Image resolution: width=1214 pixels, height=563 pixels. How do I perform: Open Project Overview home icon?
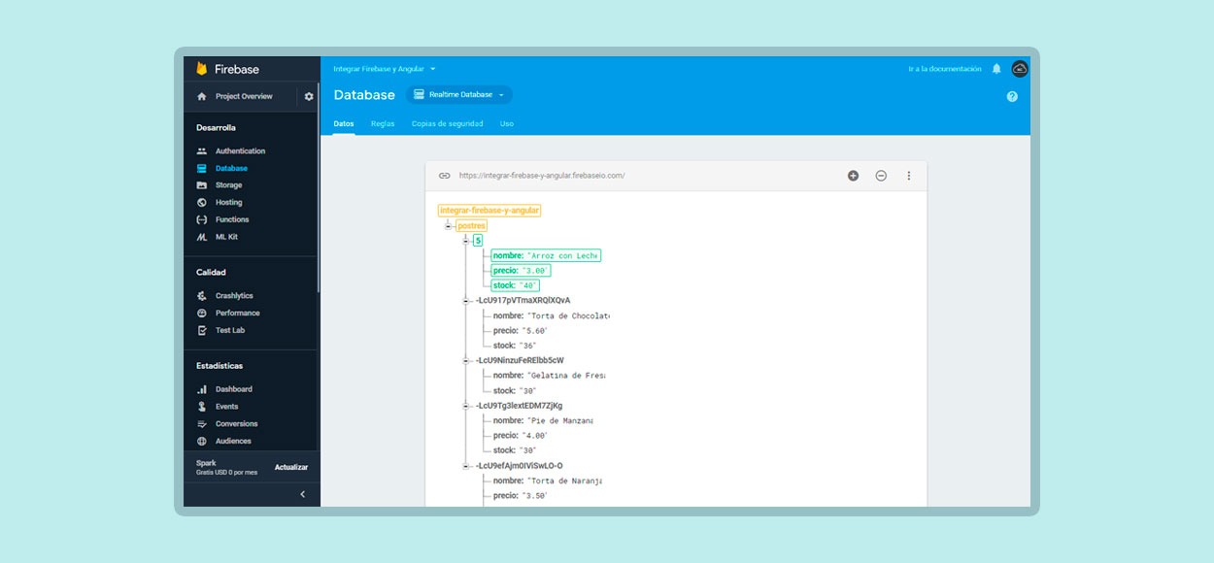click(x=202, y=96)
